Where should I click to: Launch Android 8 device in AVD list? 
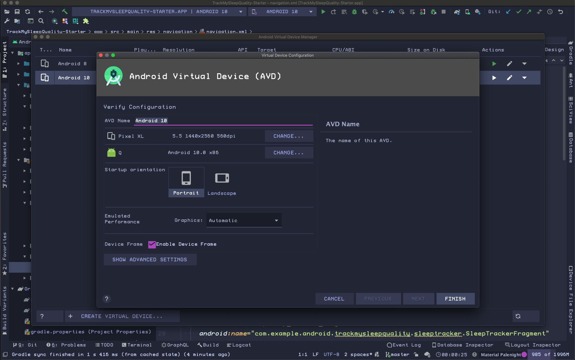[494, 64]
